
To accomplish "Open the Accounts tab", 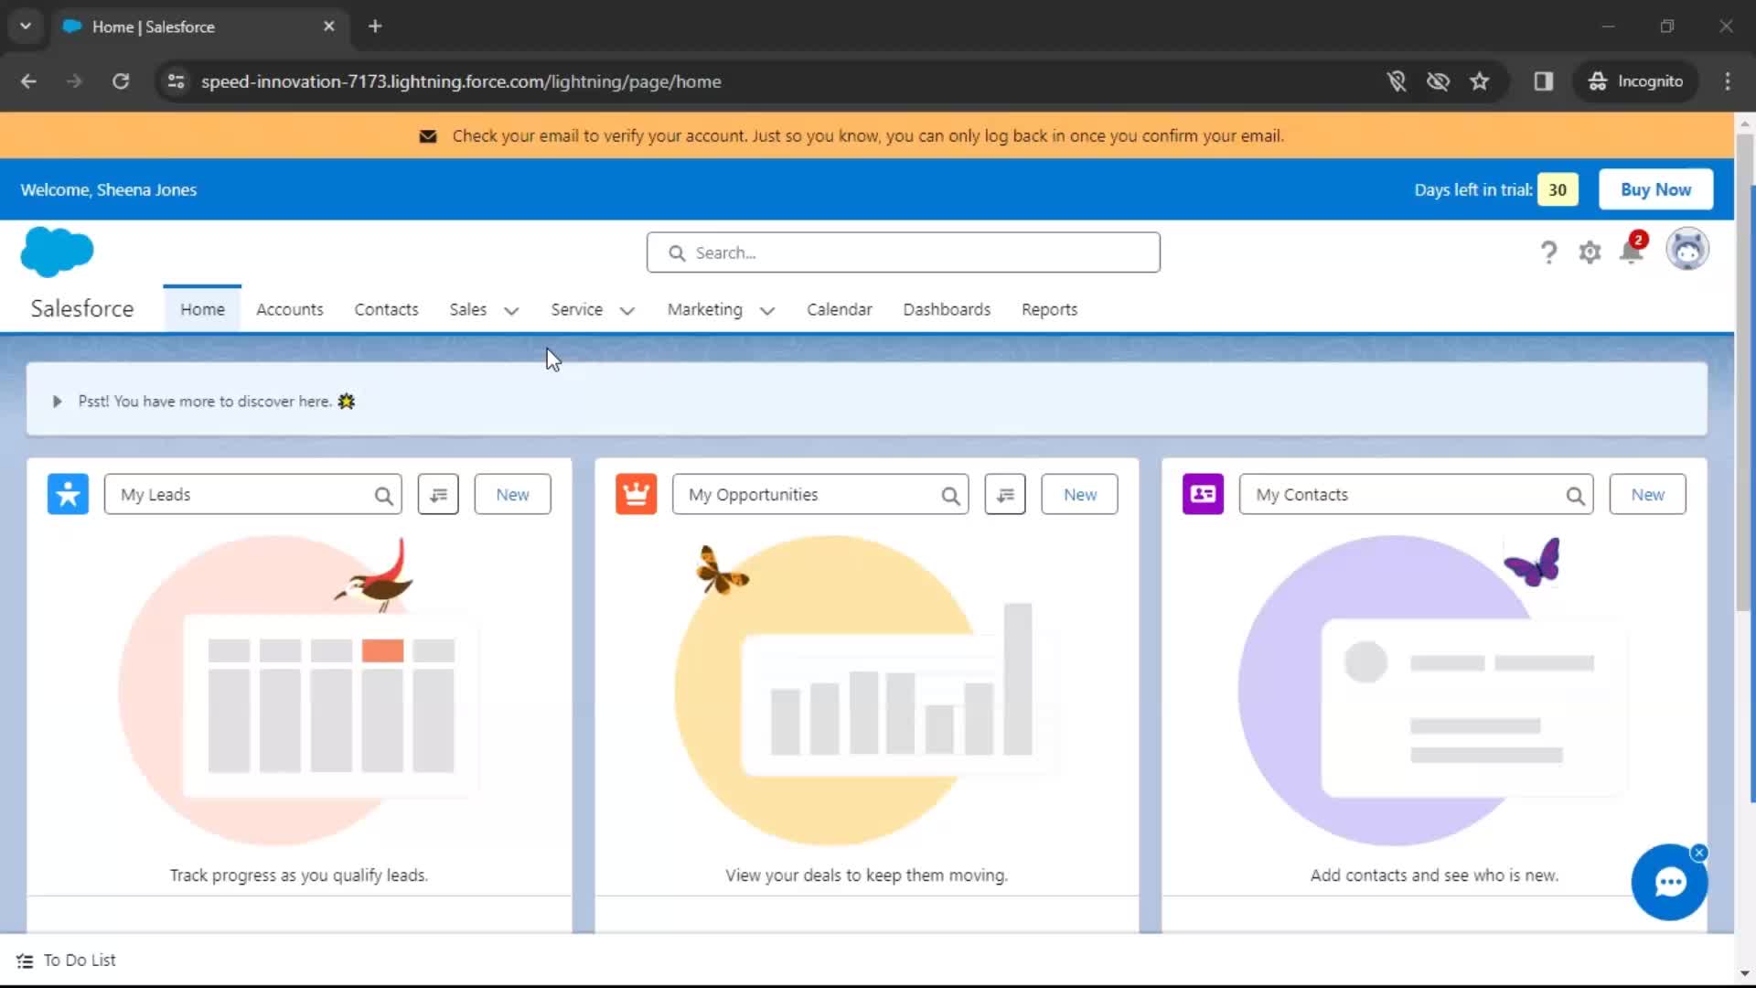I will pos(290,309).
